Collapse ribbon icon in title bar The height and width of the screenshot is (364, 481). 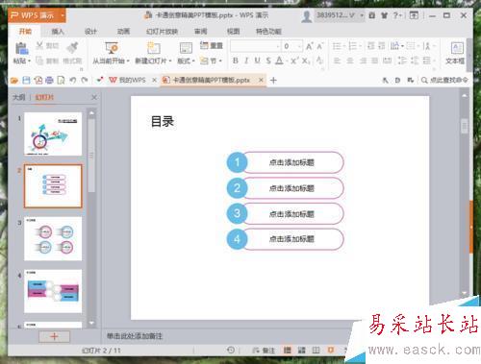coord(414,15)
